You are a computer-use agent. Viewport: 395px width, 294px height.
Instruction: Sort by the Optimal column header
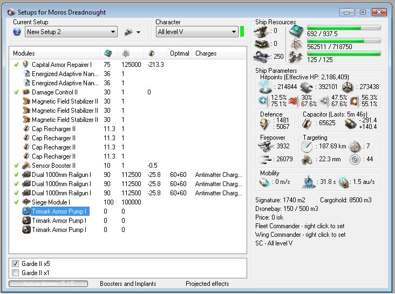[x=179, y=53]
